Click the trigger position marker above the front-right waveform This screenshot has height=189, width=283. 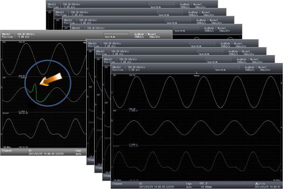pos(197,73)
